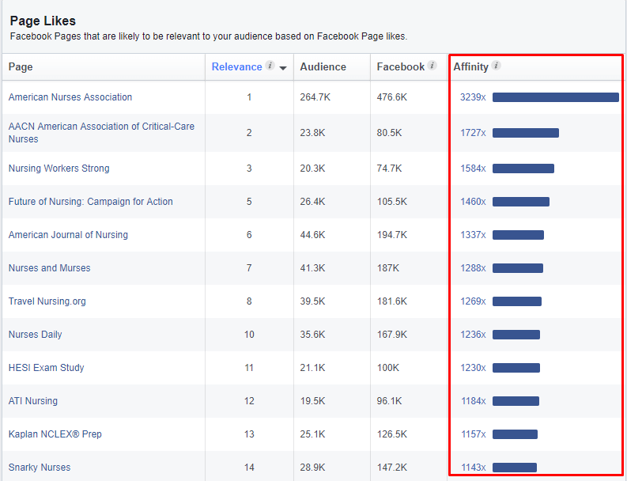Image resolution: width=627 pixels, height=481 pixels.
Task: Click the 1460x affinity value
Action: pyautogui.click(x=473, y=201)
